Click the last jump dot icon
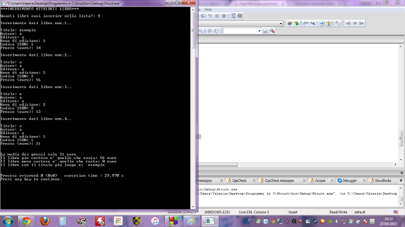 point(355,24)
